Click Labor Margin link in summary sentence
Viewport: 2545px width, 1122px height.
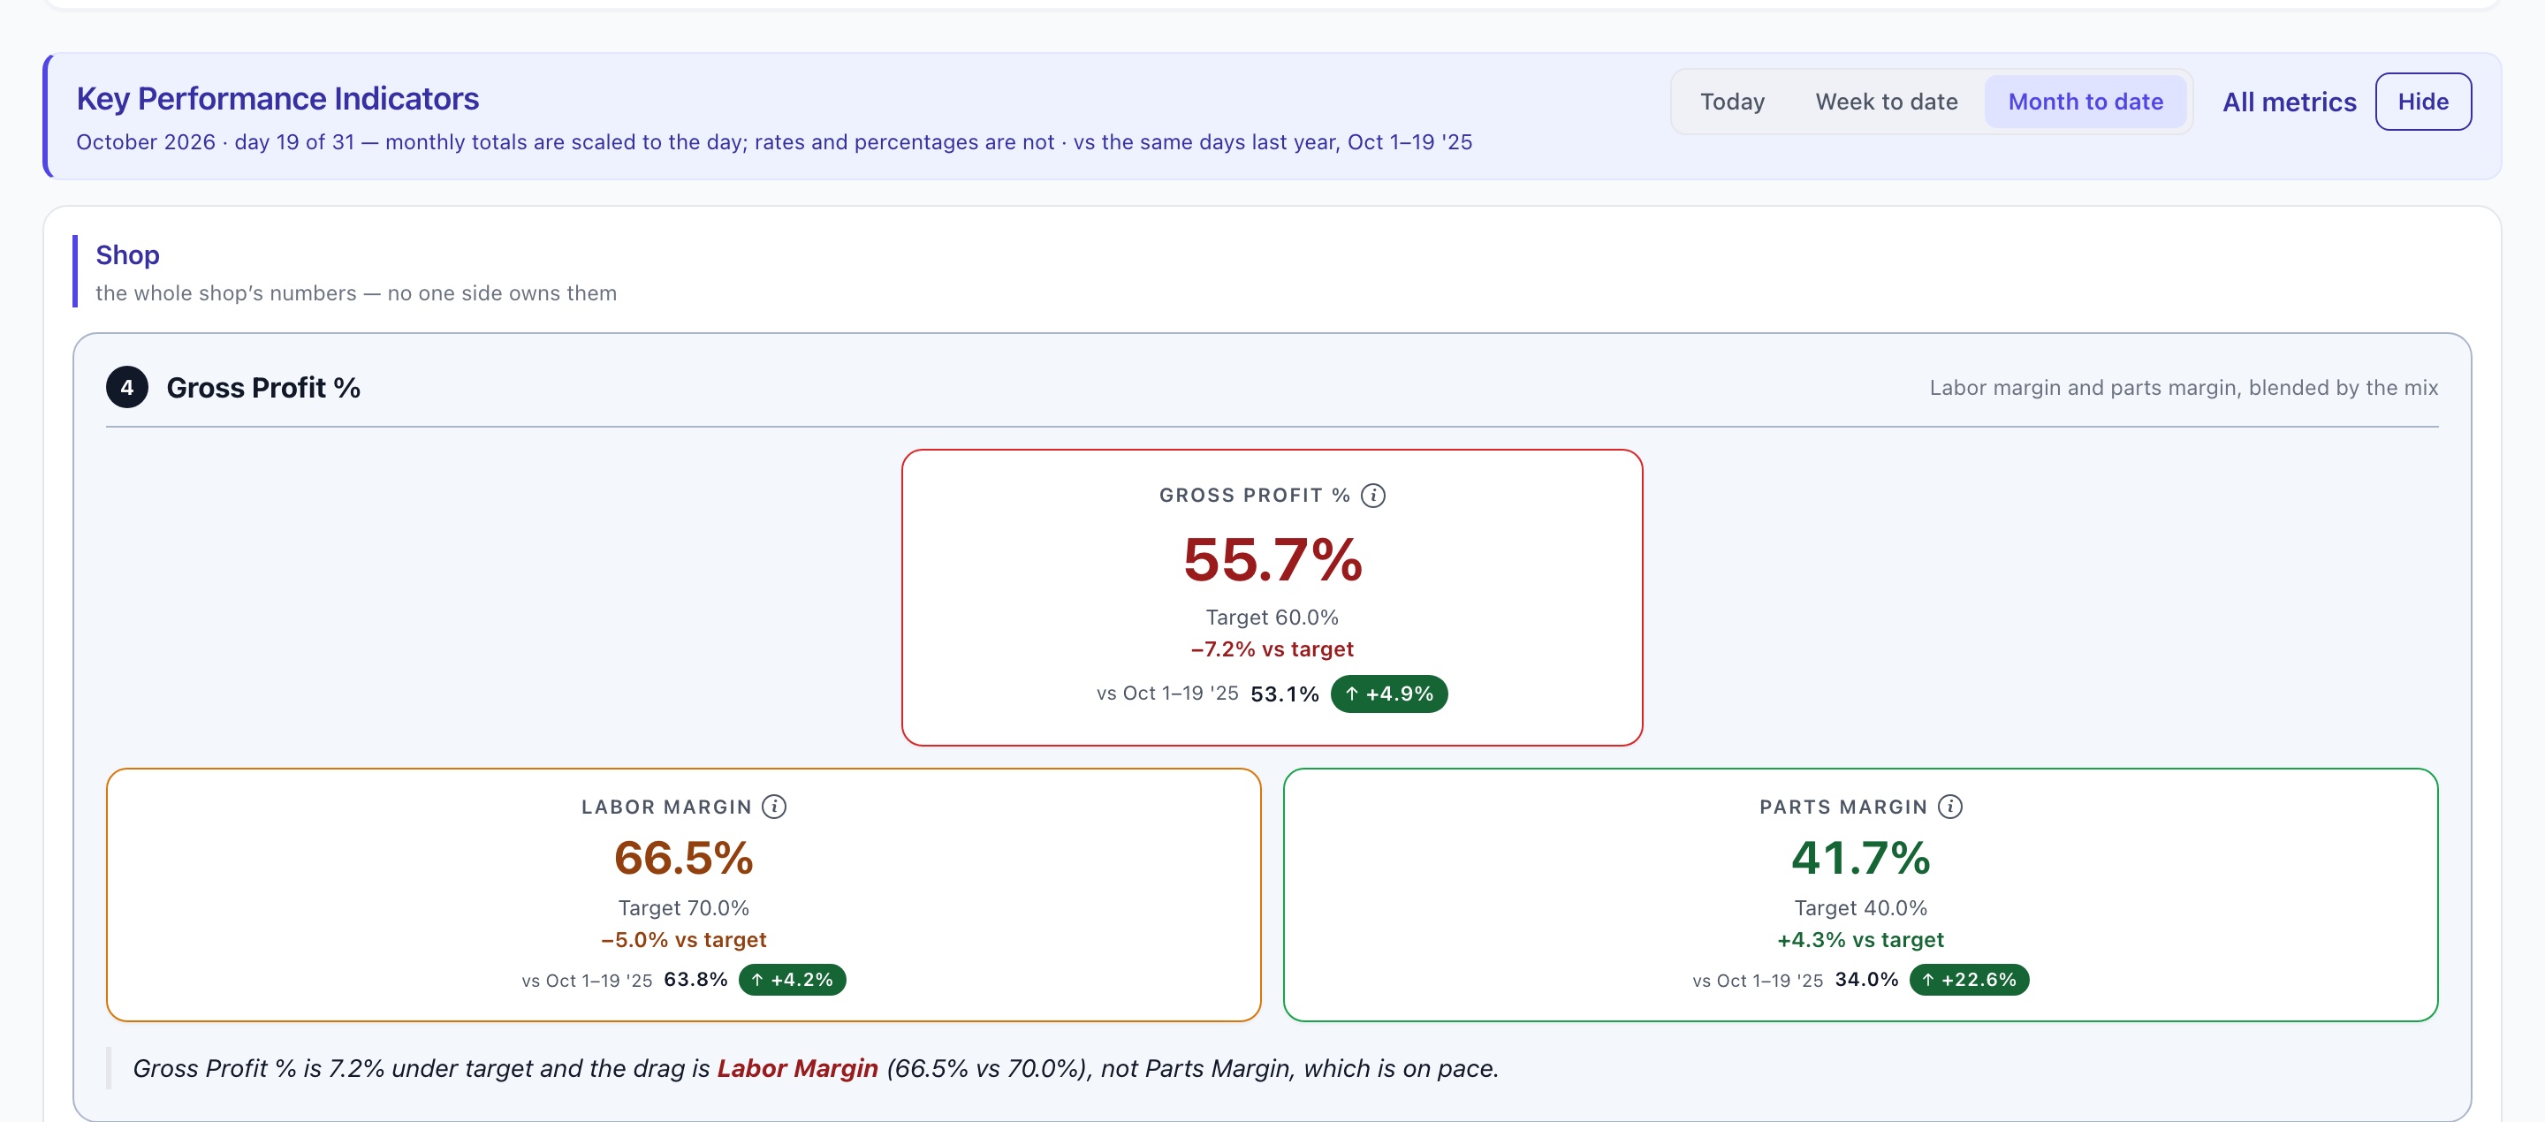[796, 1068]
